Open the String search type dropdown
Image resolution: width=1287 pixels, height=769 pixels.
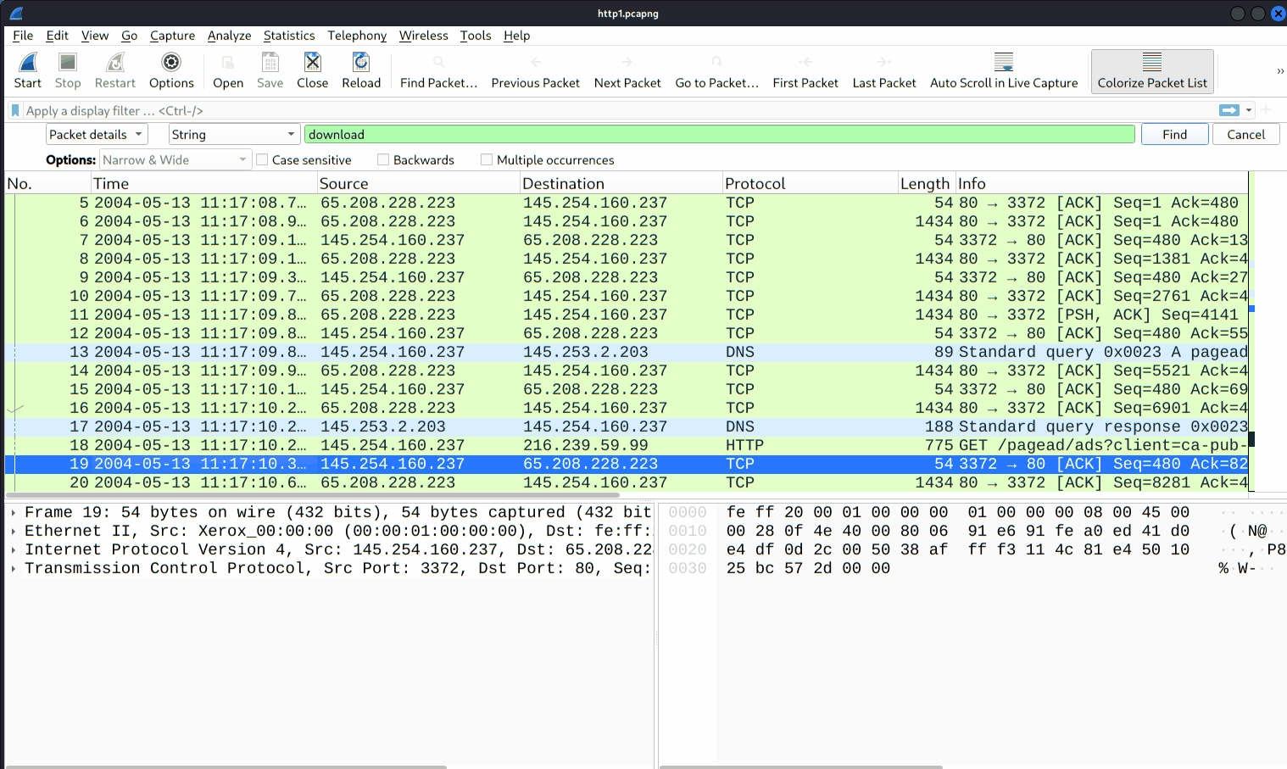[233, 135]
